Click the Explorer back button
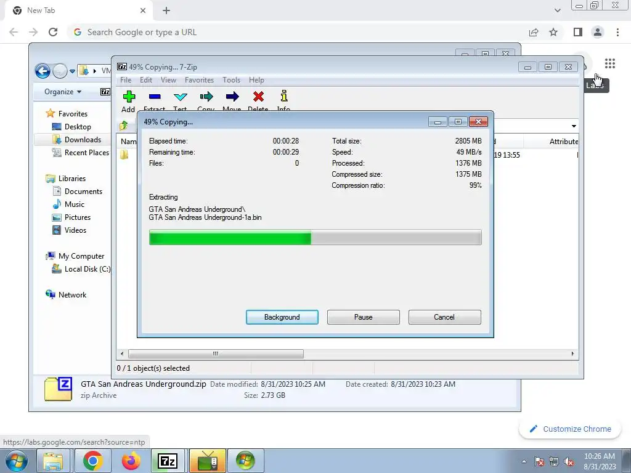 43,71
